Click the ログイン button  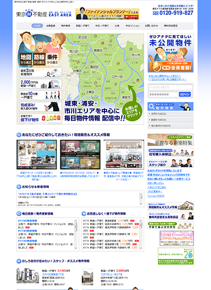pos(185,94)
